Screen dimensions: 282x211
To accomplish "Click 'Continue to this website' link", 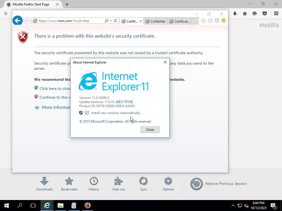I will point(55,97).
